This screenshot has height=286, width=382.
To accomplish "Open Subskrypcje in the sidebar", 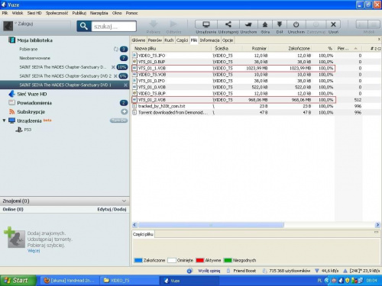I will point(31,112).
